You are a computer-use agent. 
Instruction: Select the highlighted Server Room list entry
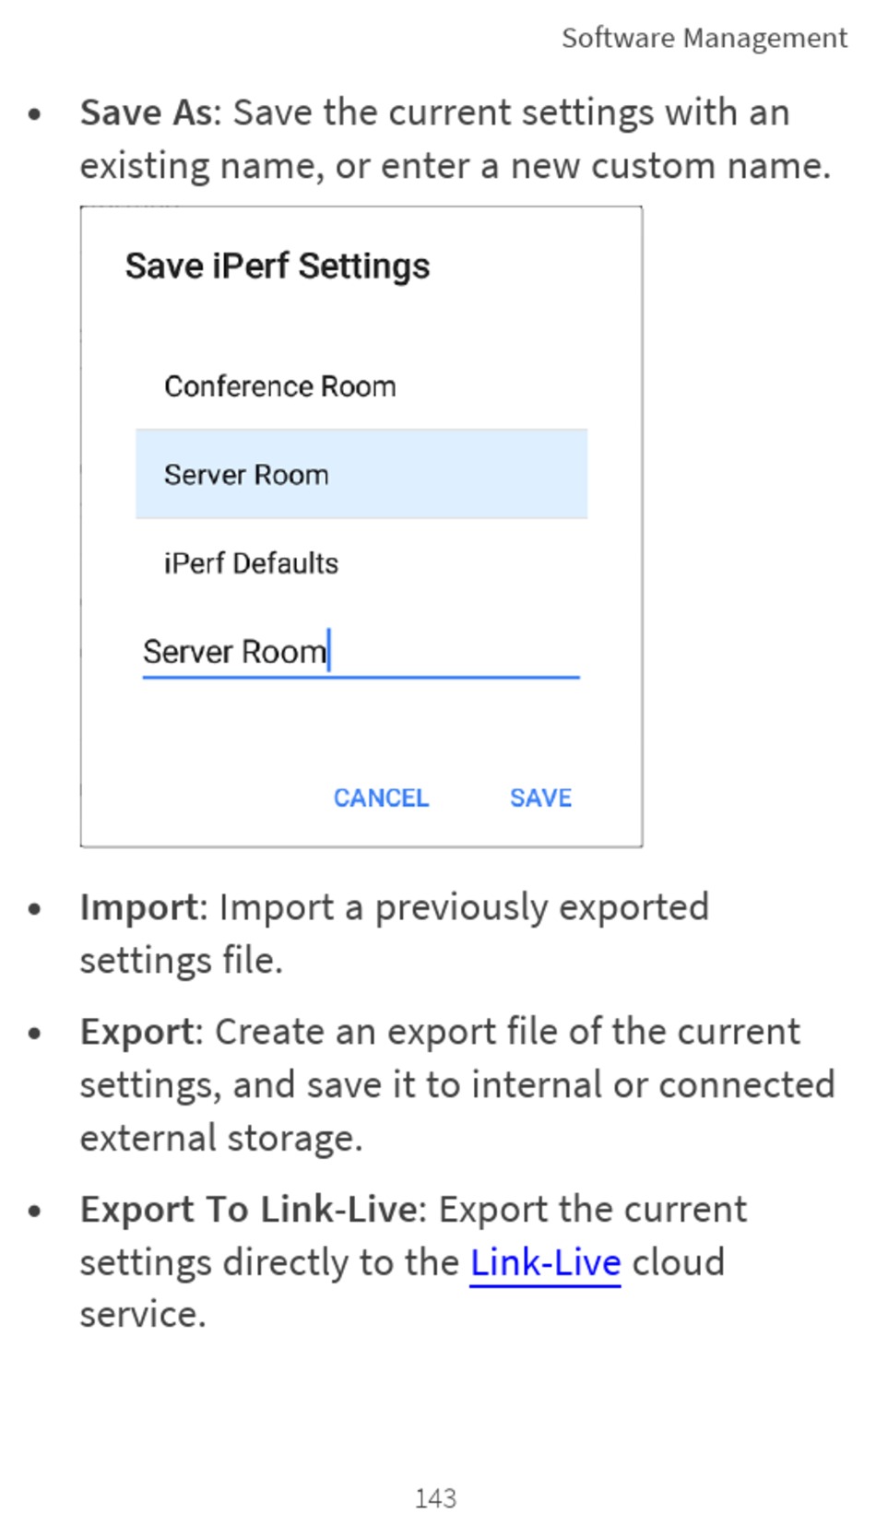[x=361, y=475]
